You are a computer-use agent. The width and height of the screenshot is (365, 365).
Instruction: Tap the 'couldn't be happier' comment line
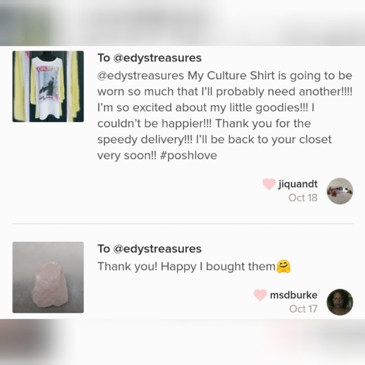click(x=204, y=123)
